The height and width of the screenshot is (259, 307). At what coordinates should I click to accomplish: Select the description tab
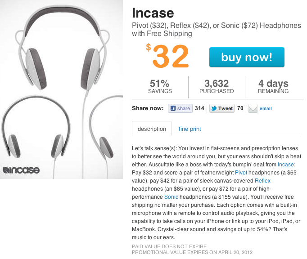[x=152, y=129]
